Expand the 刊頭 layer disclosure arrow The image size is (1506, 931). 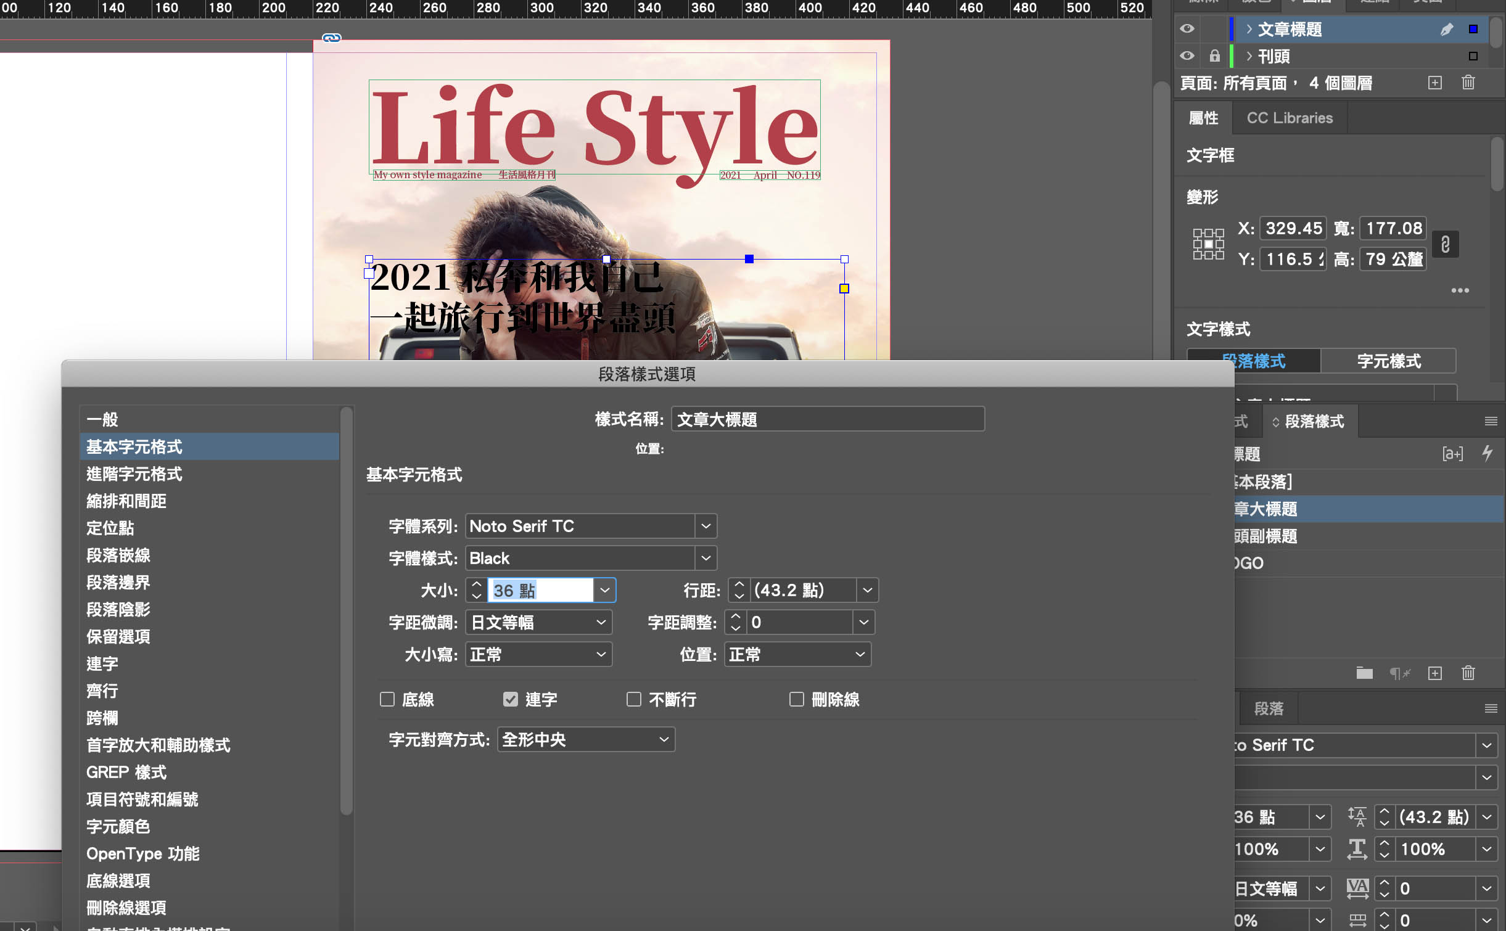tap(1249, 56)
